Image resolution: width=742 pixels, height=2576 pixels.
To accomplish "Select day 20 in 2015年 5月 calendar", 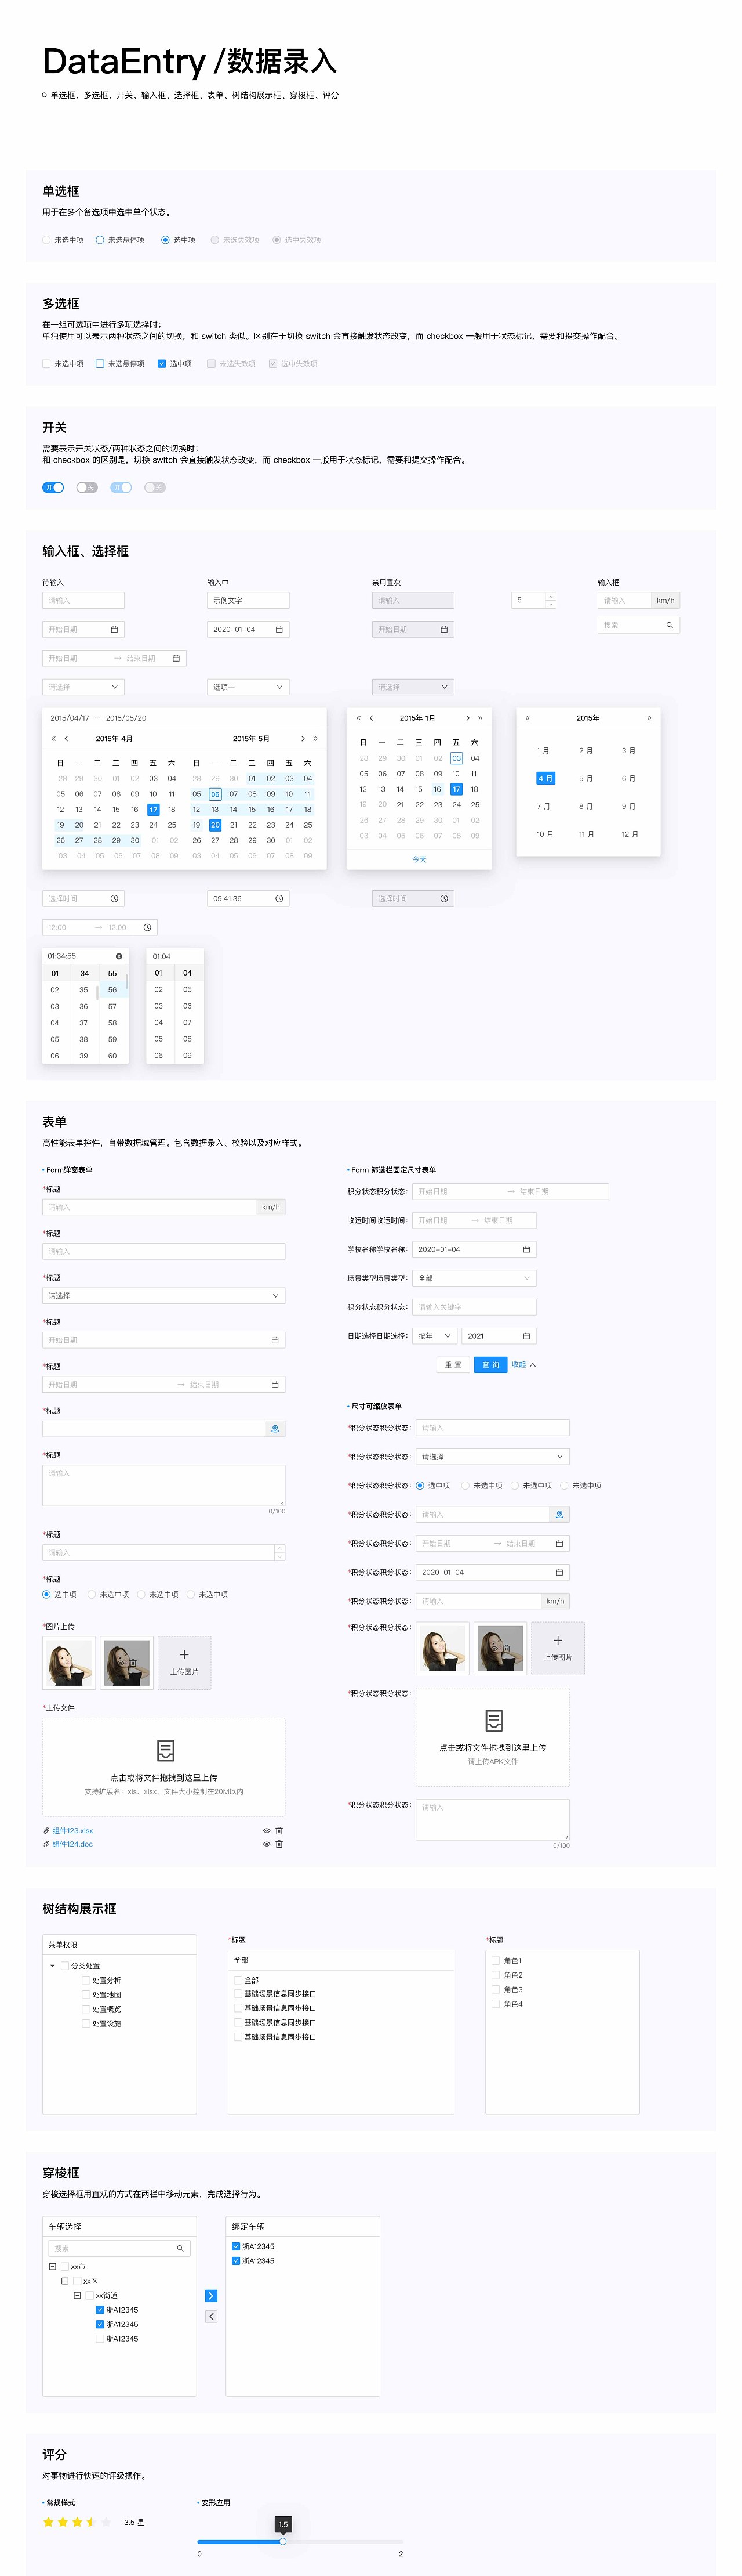I will [x=214, y=825].
